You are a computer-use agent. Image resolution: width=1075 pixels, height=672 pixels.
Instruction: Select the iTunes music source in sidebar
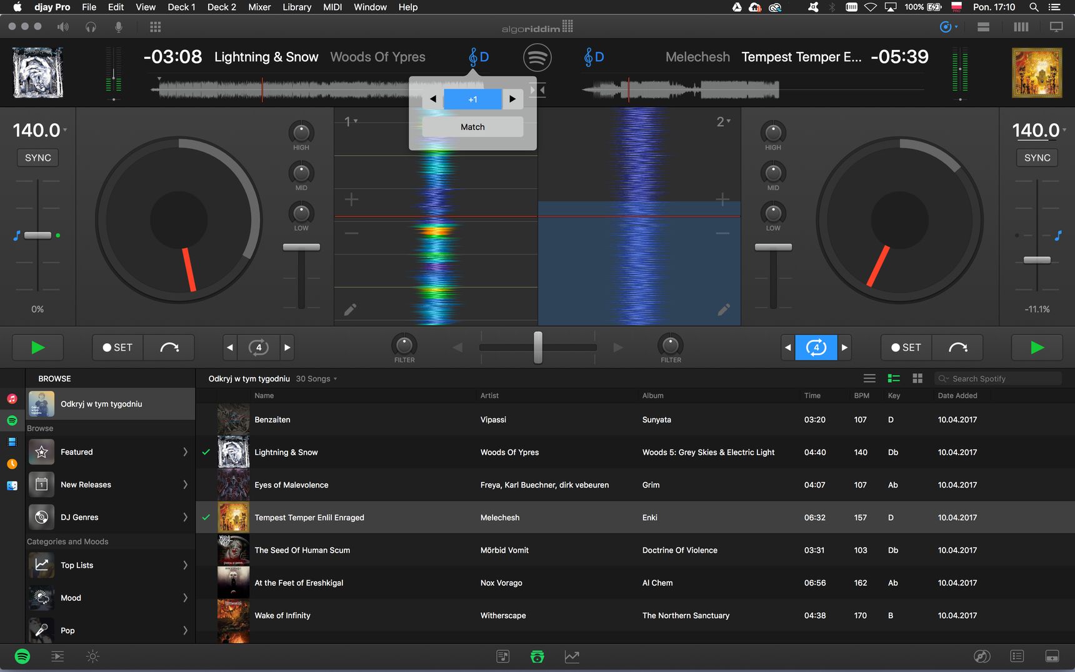click(x=12, y=398)
